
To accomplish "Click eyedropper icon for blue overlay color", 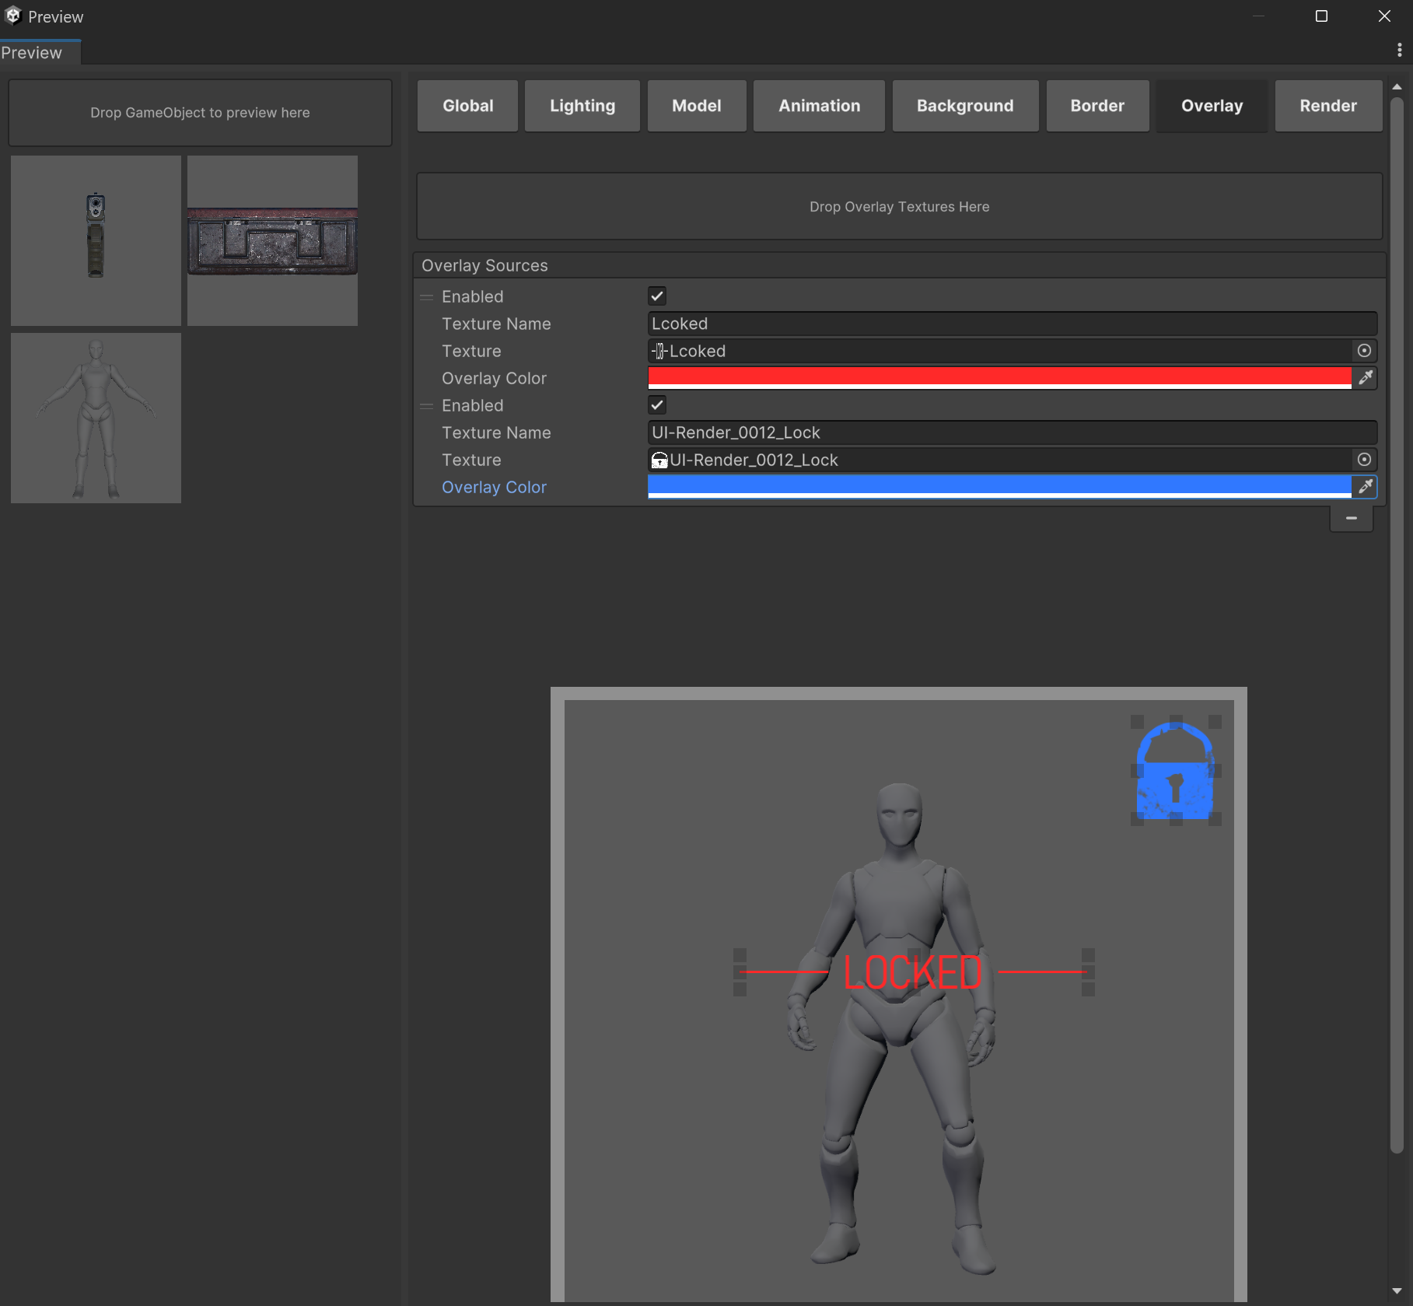I will click(x=1365, y=487).
